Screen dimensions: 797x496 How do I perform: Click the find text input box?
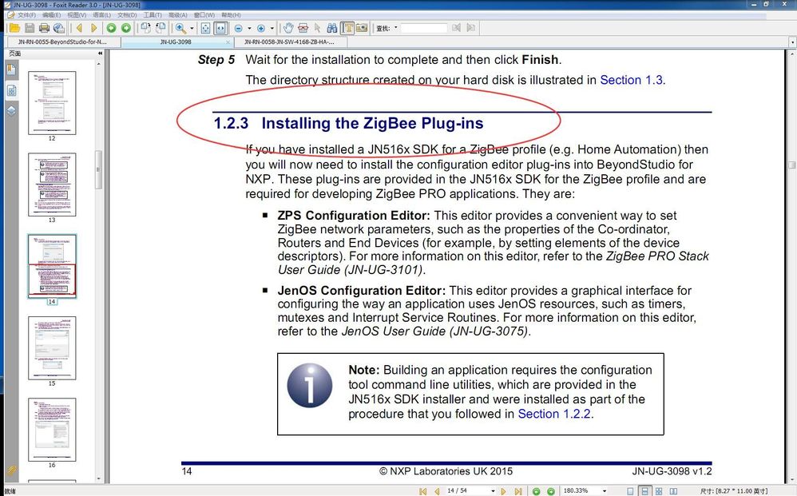click(424, 28)
